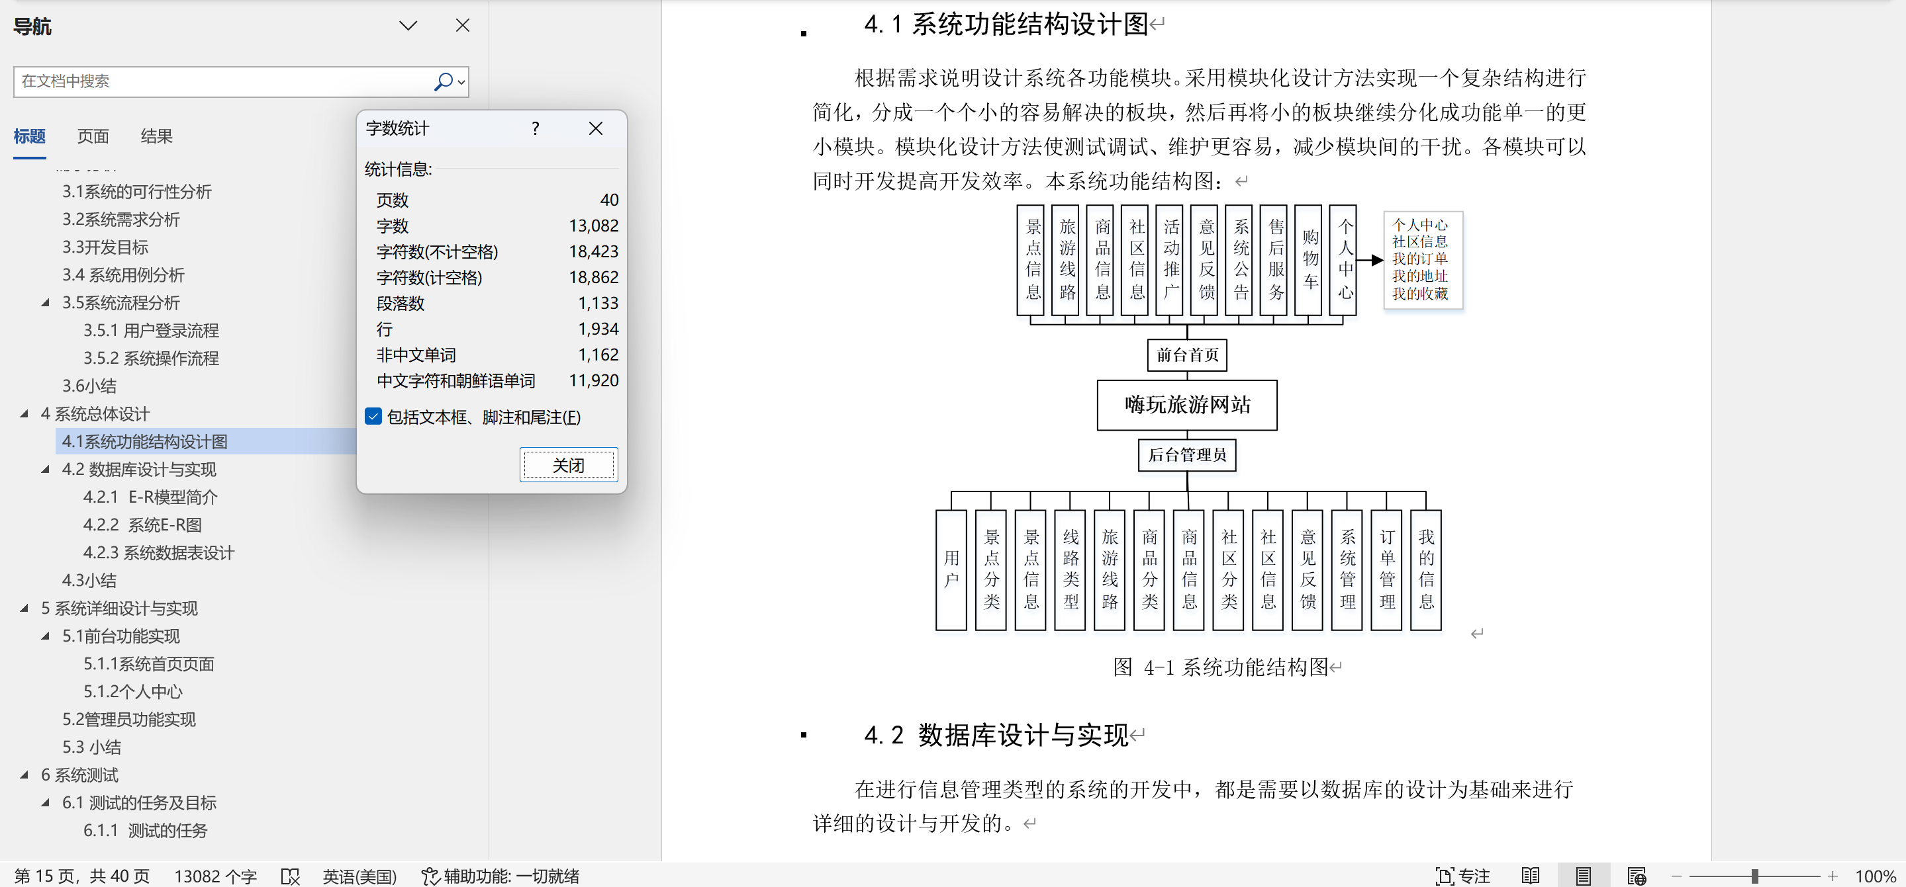Click the 页数 row in statistics
This screenshot has width=1906, height=887.
[x=497, y=200]
